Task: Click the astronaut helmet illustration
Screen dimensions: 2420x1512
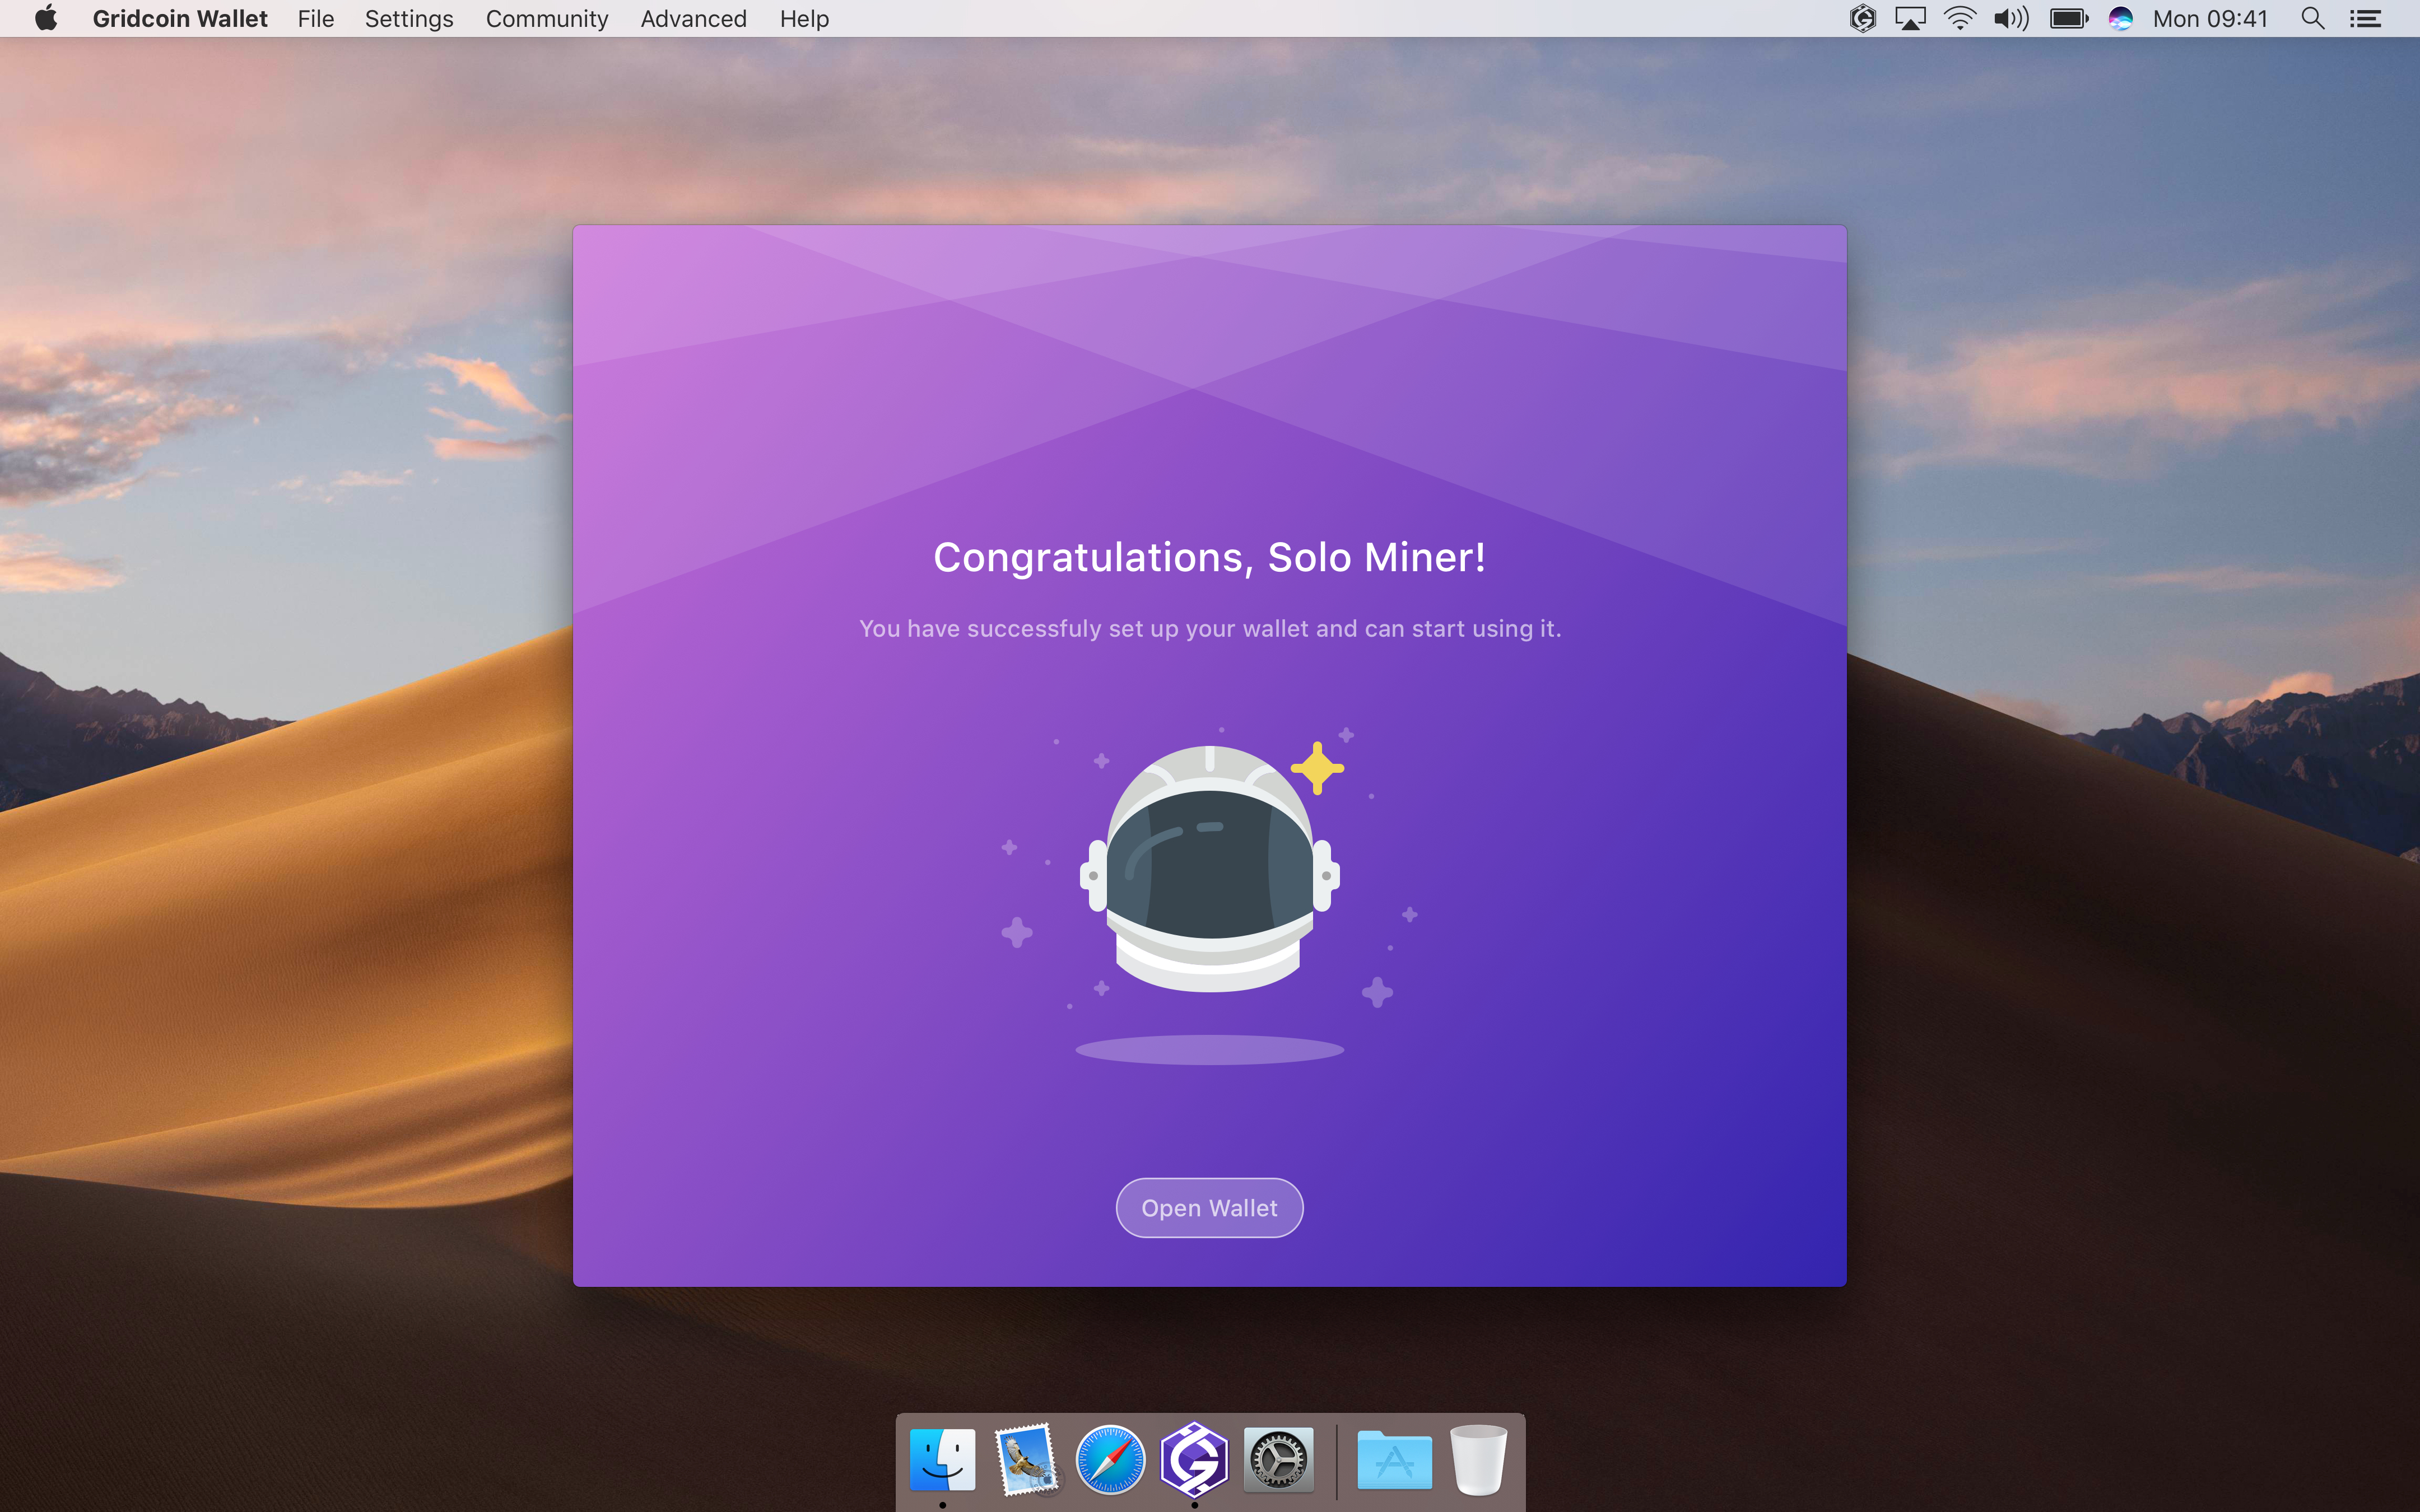Action: (x=1209, y=868)
